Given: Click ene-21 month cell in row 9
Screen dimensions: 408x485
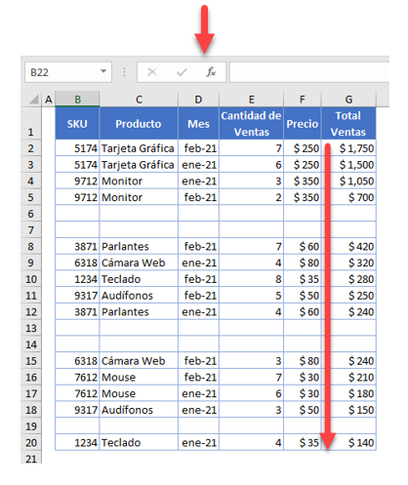Looking at the screenshot, I should click(198, 263).
